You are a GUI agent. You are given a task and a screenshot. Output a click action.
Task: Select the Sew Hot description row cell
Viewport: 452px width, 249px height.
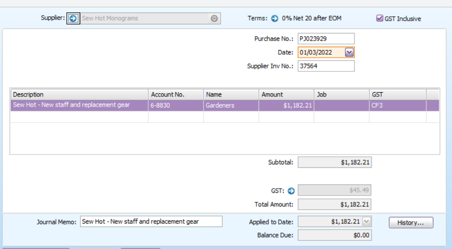coord(79,105)
